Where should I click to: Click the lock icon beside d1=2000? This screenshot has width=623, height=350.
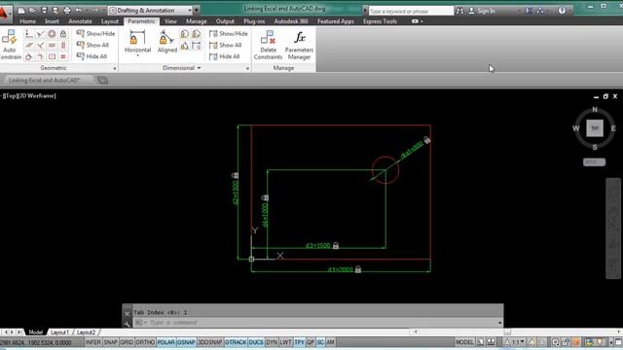358,269
